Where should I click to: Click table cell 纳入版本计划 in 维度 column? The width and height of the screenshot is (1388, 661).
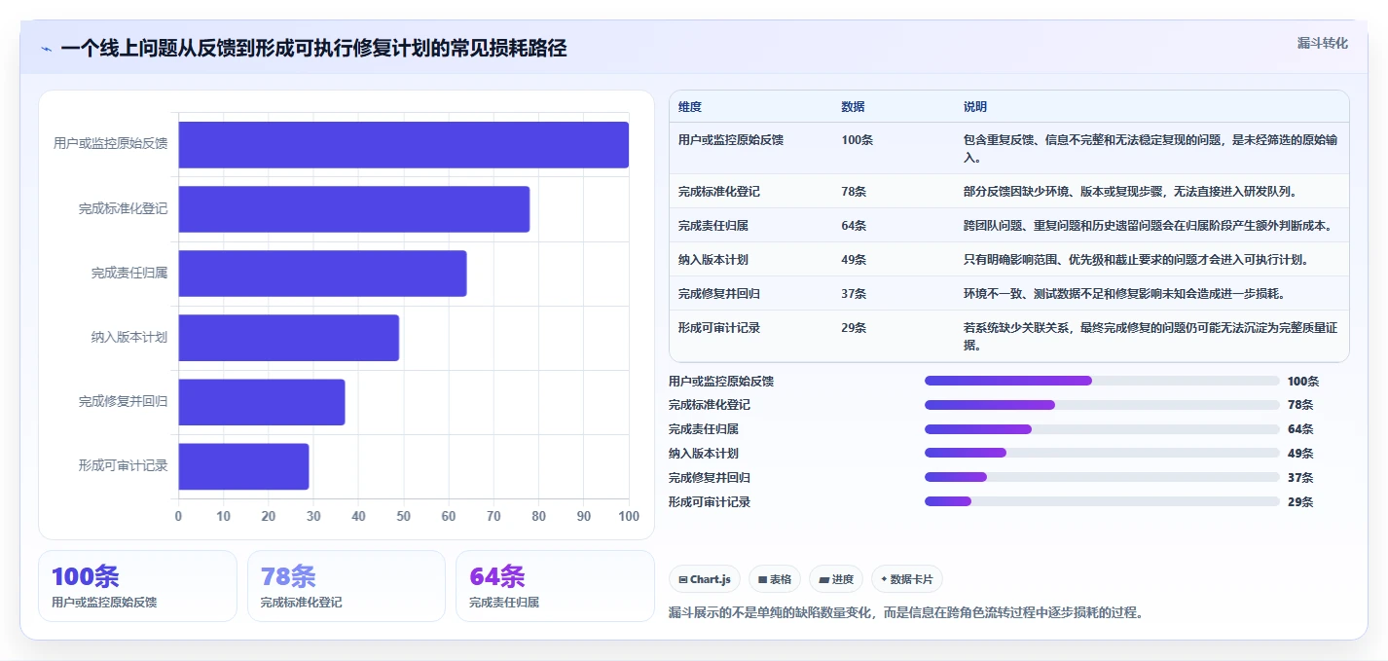[713, 260]
